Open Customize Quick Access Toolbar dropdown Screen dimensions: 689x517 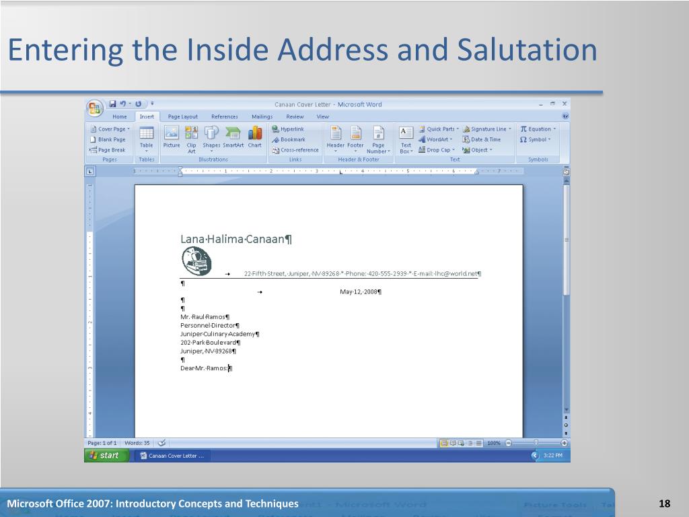[152, 104]
